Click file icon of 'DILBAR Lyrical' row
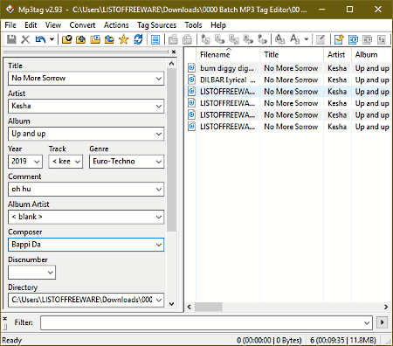The height and width of the screenshot is (346, 393). tap(191, 80)
